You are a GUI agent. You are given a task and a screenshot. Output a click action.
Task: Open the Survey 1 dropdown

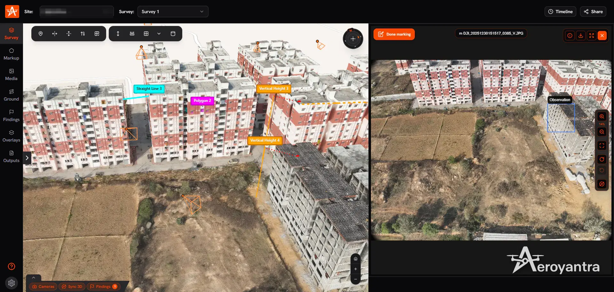point(173,12)
